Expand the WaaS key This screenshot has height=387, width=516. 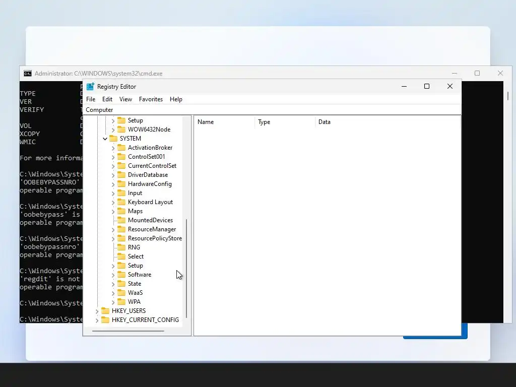point(113,293)
